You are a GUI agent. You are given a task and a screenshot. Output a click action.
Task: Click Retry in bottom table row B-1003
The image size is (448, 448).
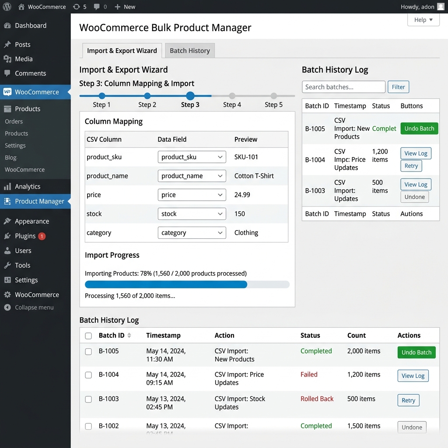pyautogui.click(x=408, y=400)
